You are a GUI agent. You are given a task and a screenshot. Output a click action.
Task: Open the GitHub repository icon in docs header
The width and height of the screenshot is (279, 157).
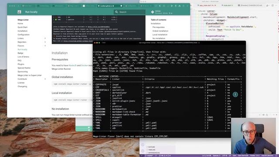click(x=153, y=12)
